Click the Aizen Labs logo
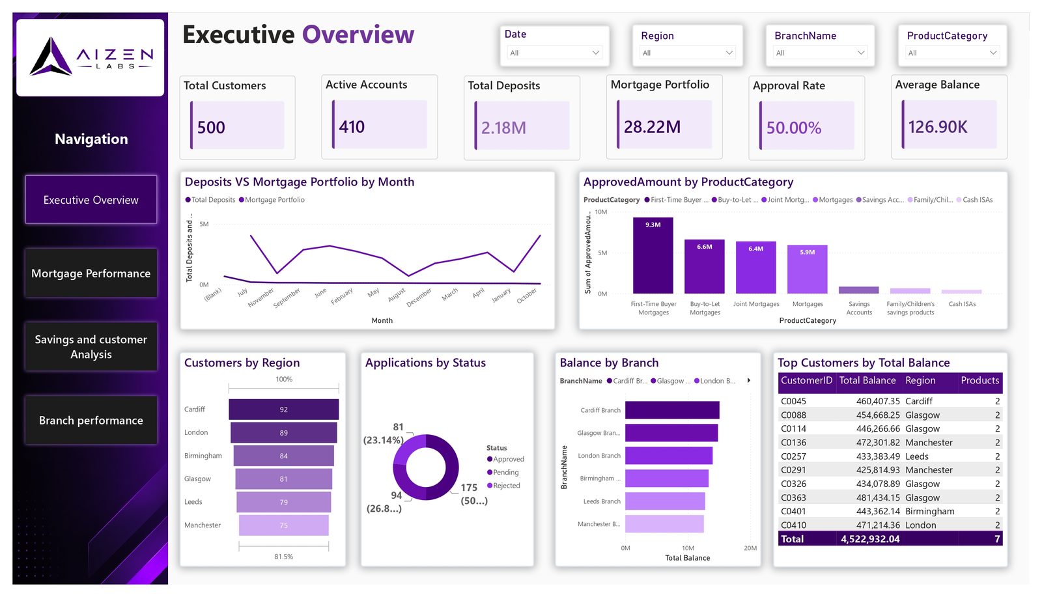Viewport: 1042px width, 597px height. (x=91, y=57)
